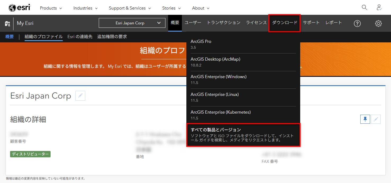Expand the Products menu
This screenshot has height=183, width=391.
point(51,8)
